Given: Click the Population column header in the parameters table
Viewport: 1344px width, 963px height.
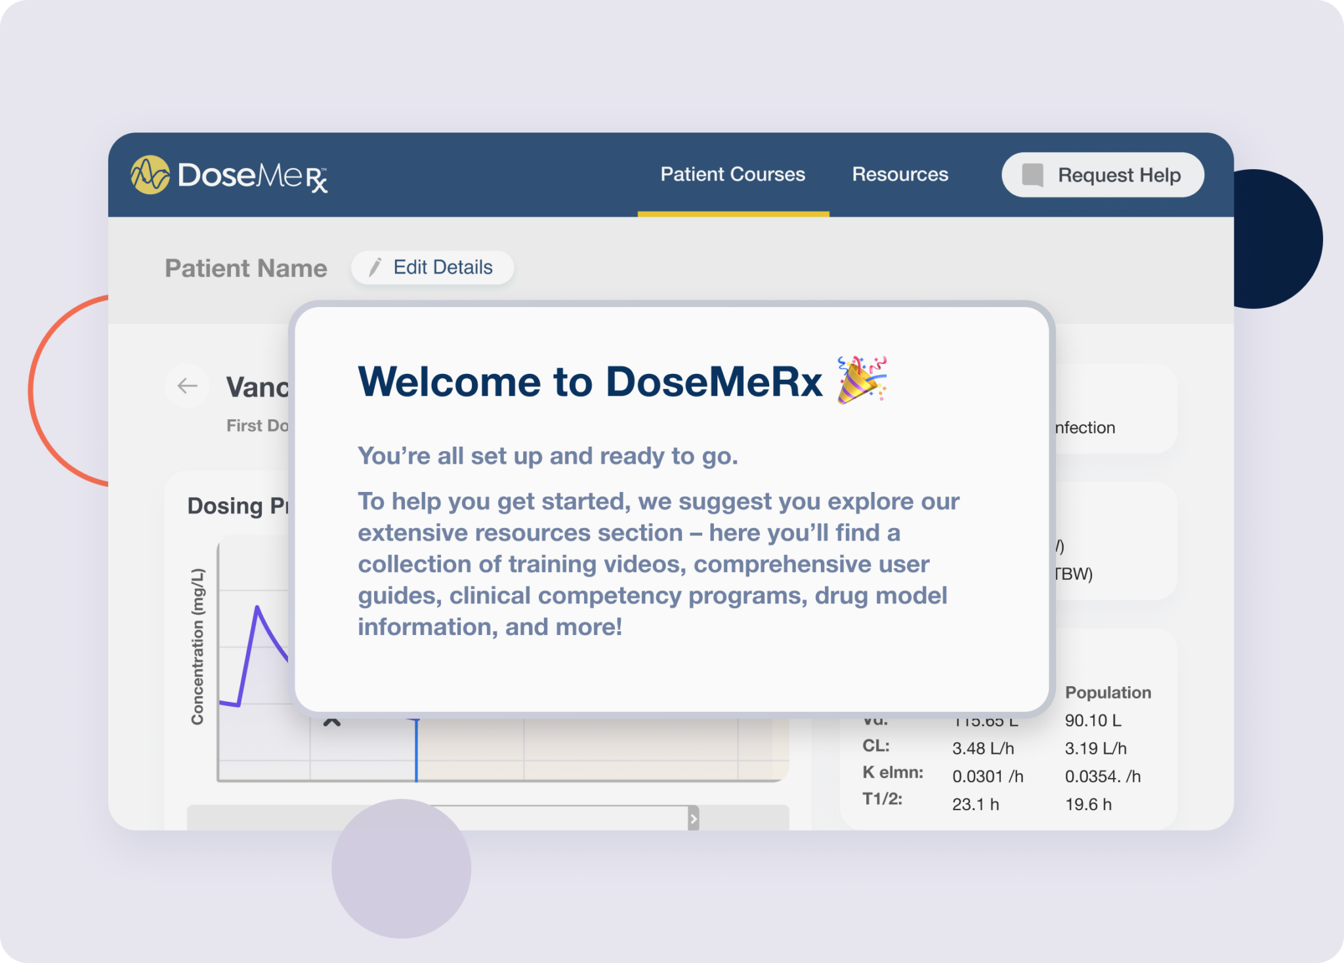Looking at the screenshot, I should point(1108,693).
